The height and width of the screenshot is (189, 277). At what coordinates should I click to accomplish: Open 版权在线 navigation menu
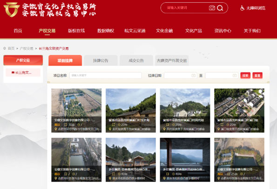click(x=76, y=31)
